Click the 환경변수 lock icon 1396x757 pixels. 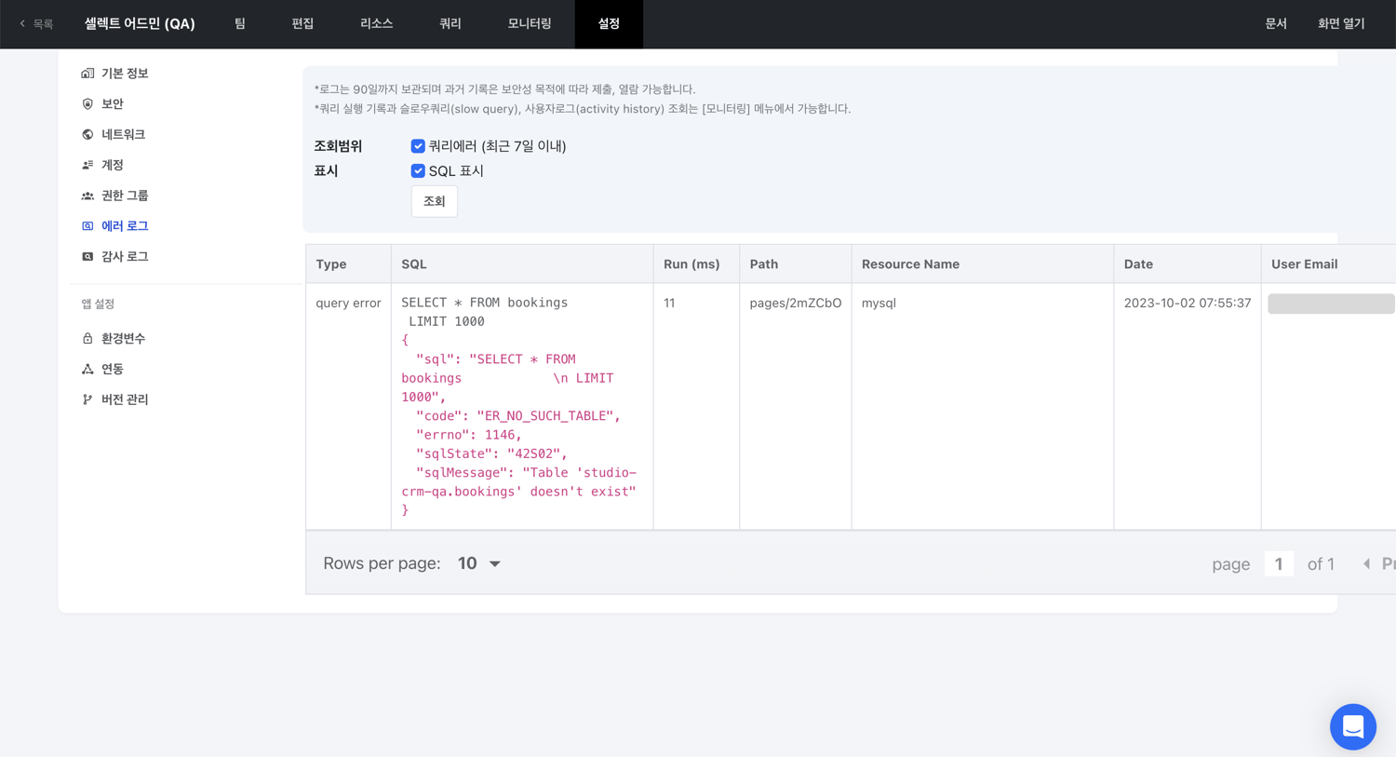click(87, 339)
